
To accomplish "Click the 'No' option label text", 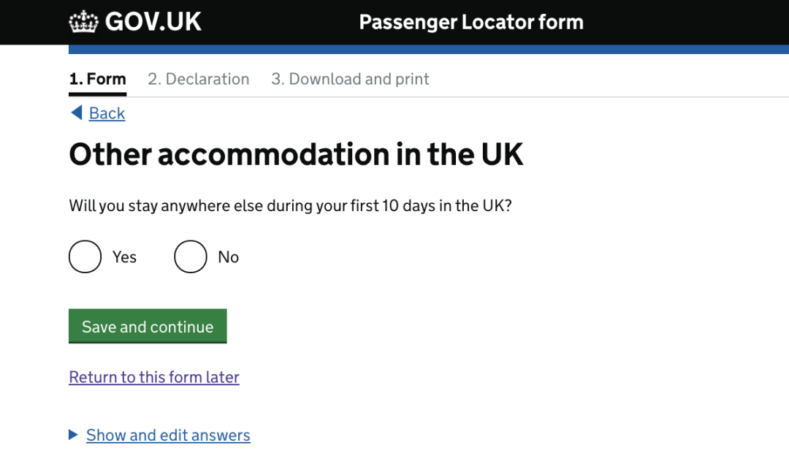I will click(228, 257).
